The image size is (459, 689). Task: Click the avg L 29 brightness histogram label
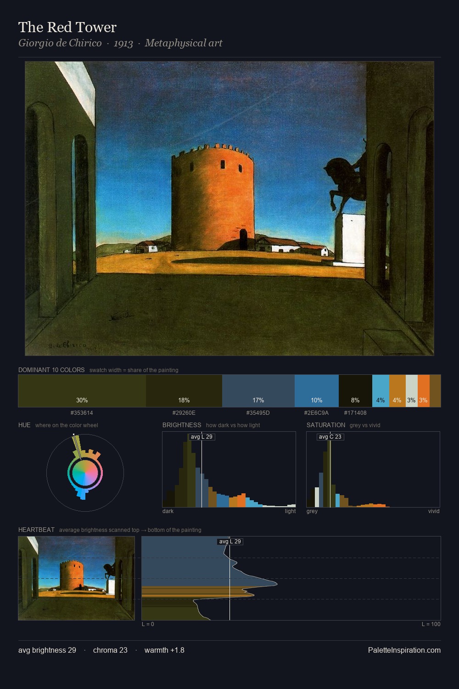202,437
